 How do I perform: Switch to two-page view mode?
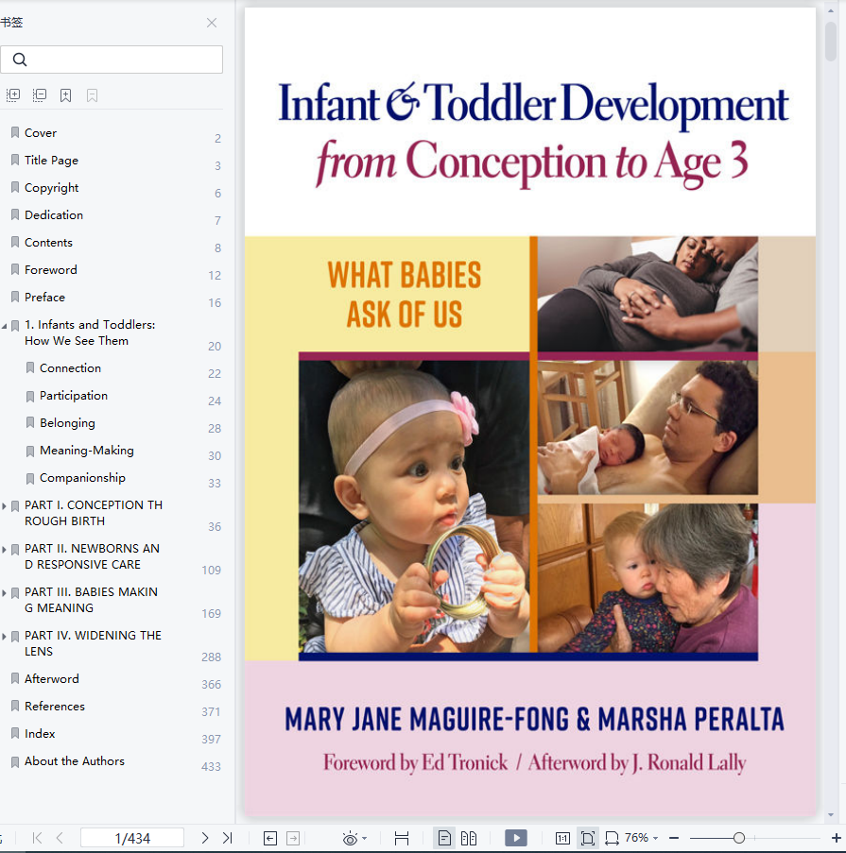pyautogui.click(x=469, y=838)
